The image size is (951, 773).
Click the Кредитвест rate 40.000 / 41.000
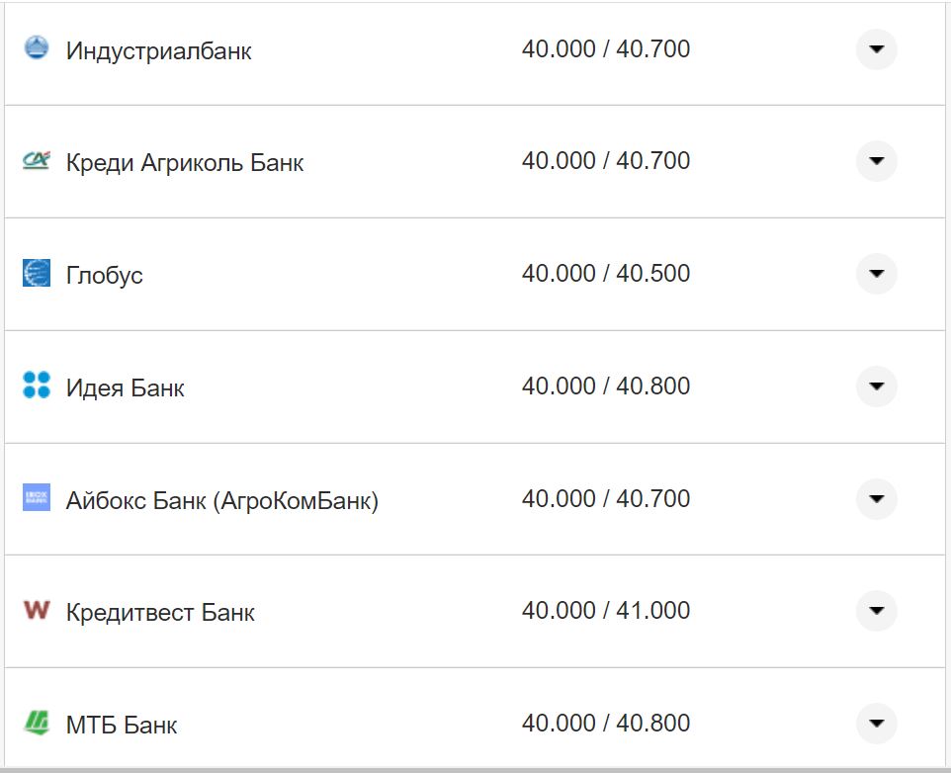pyautogui.click(x=605, y=611)
